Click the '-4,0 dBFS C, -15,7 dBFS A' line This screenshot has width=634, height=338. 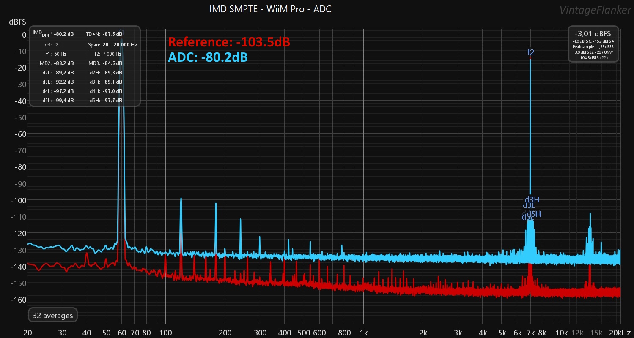click(593, 41)
